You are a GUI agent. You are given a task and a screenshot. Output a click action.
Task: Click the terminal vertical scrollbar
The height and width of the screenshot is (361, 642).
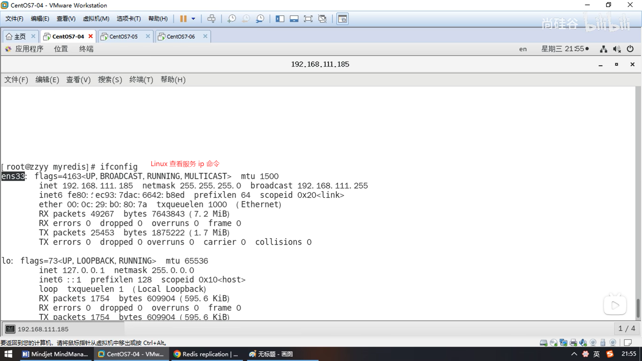click(638, 308)
